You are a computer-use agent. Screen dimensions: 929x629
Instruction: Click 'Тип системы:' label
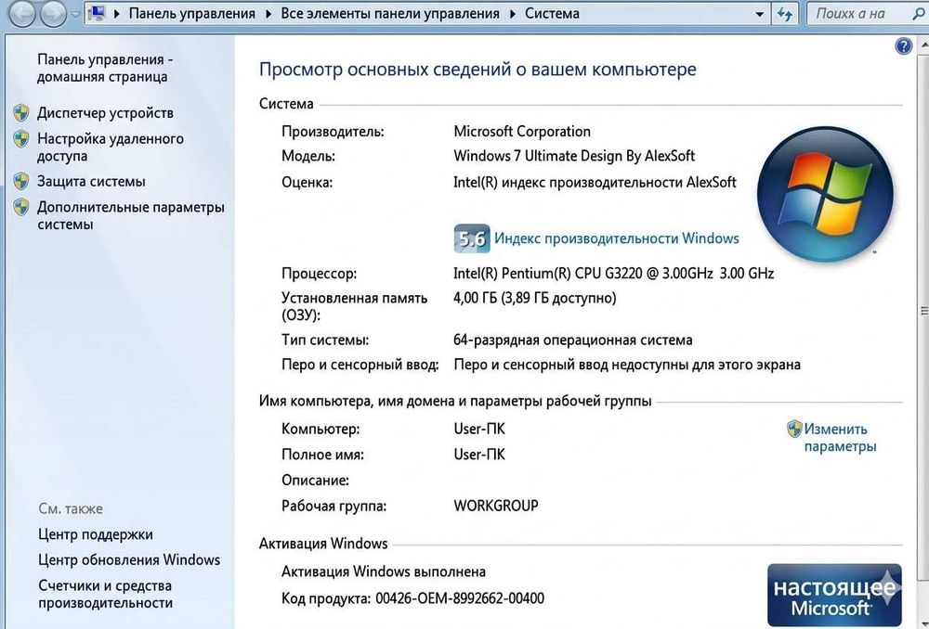tap(325, 340)
